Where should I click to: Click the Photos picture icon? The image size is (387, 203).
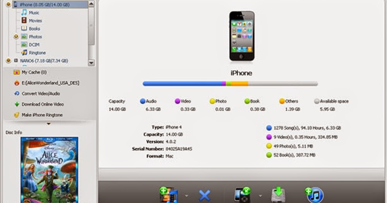click(24, 36)
